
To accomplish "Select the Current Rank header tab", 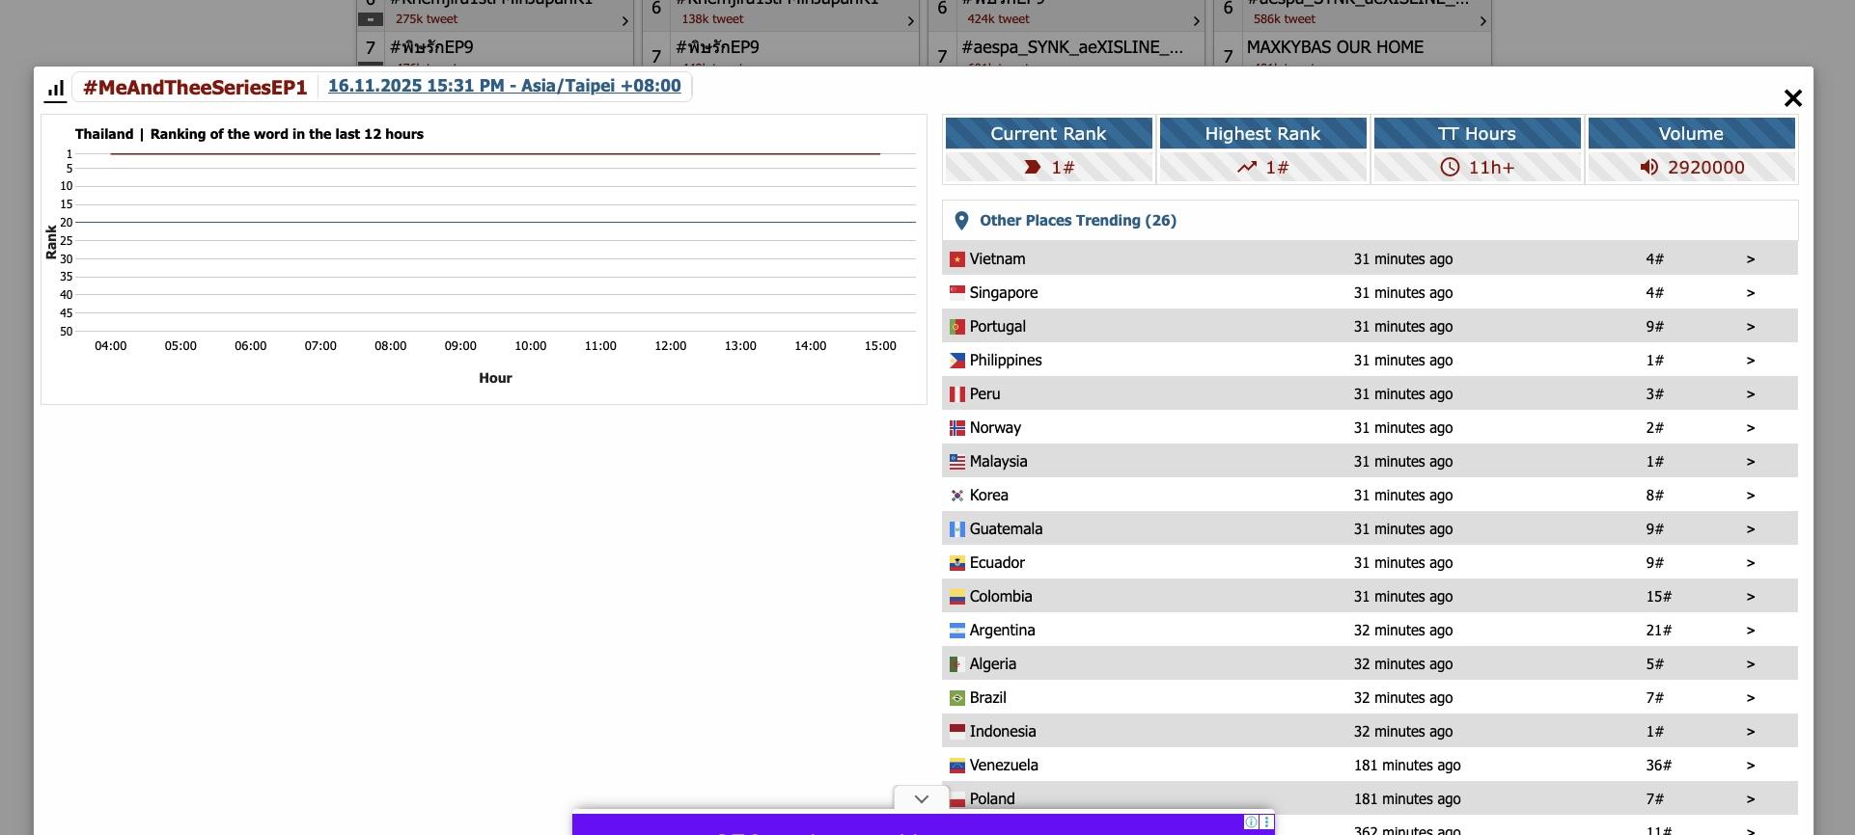I will 1048,134.
